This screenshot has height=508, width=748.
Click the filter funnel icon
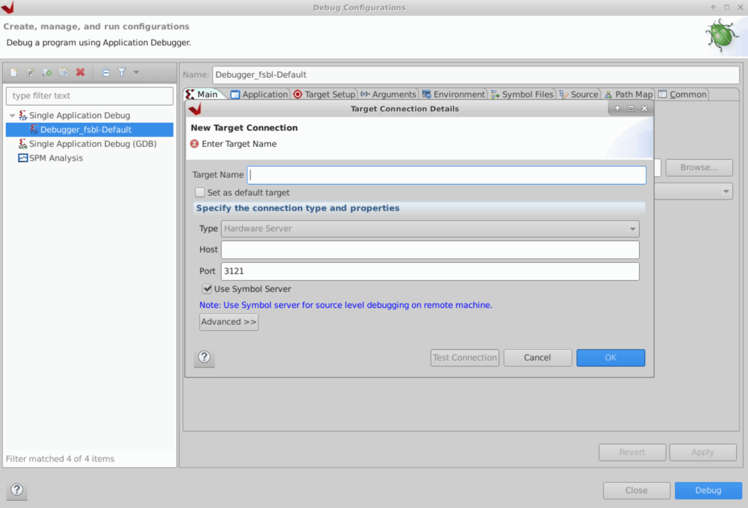[121, 72]
